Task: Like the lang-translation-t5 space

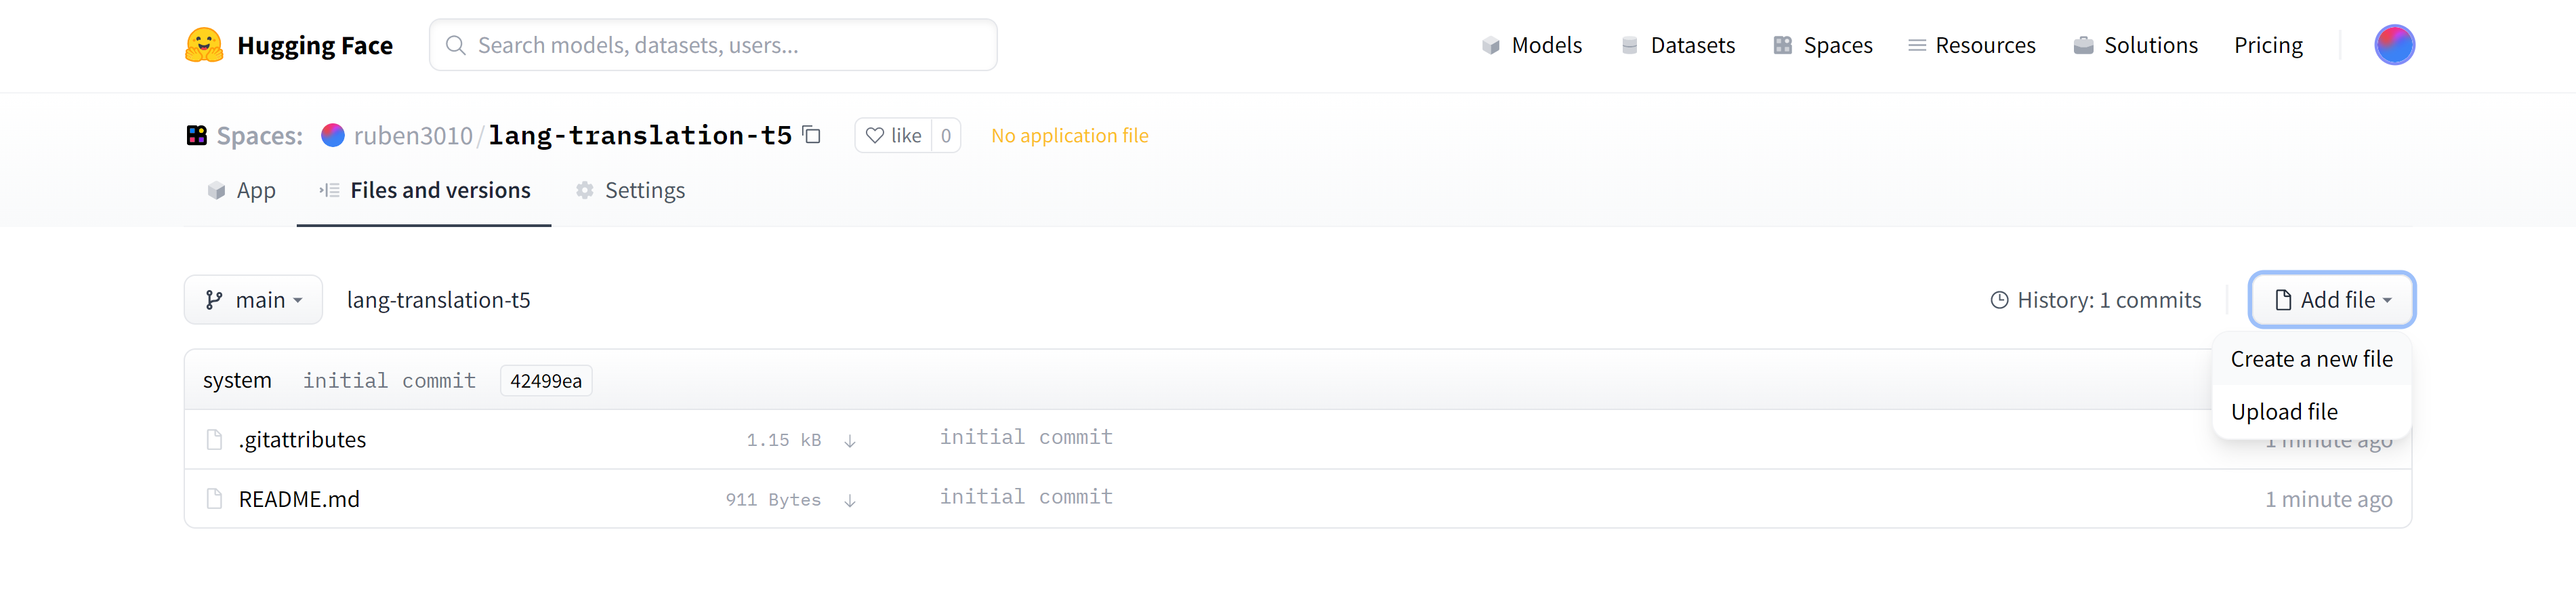Action: (894, 135)
